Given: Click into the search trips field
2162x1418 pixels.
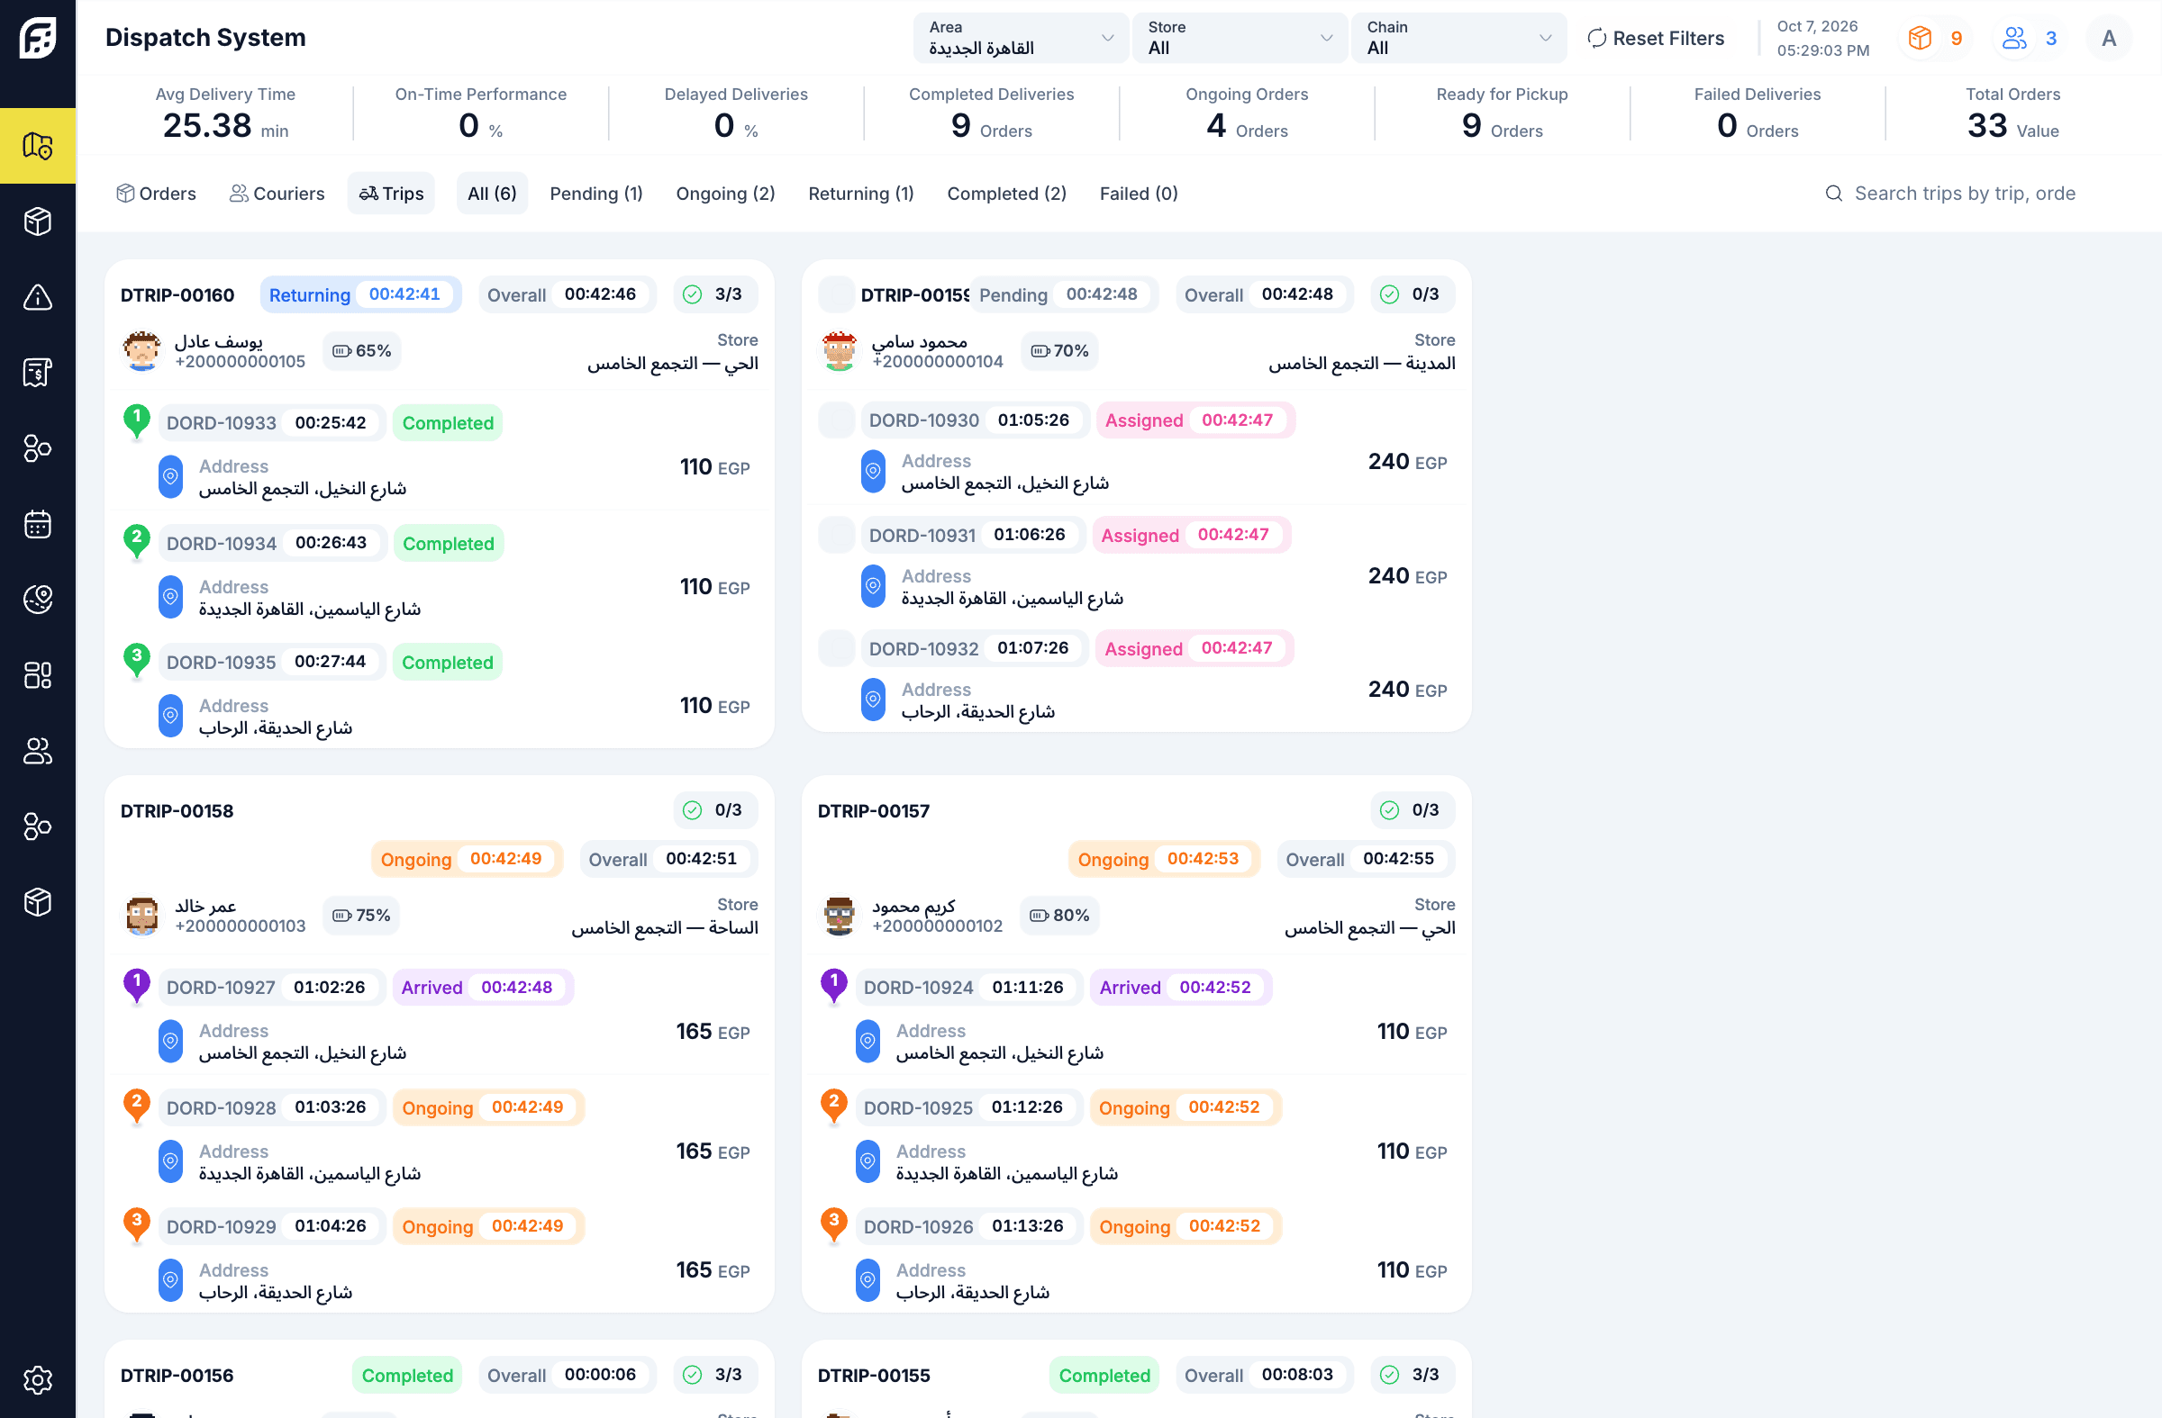Looking at the screenshot, I should click(1964, 194).
